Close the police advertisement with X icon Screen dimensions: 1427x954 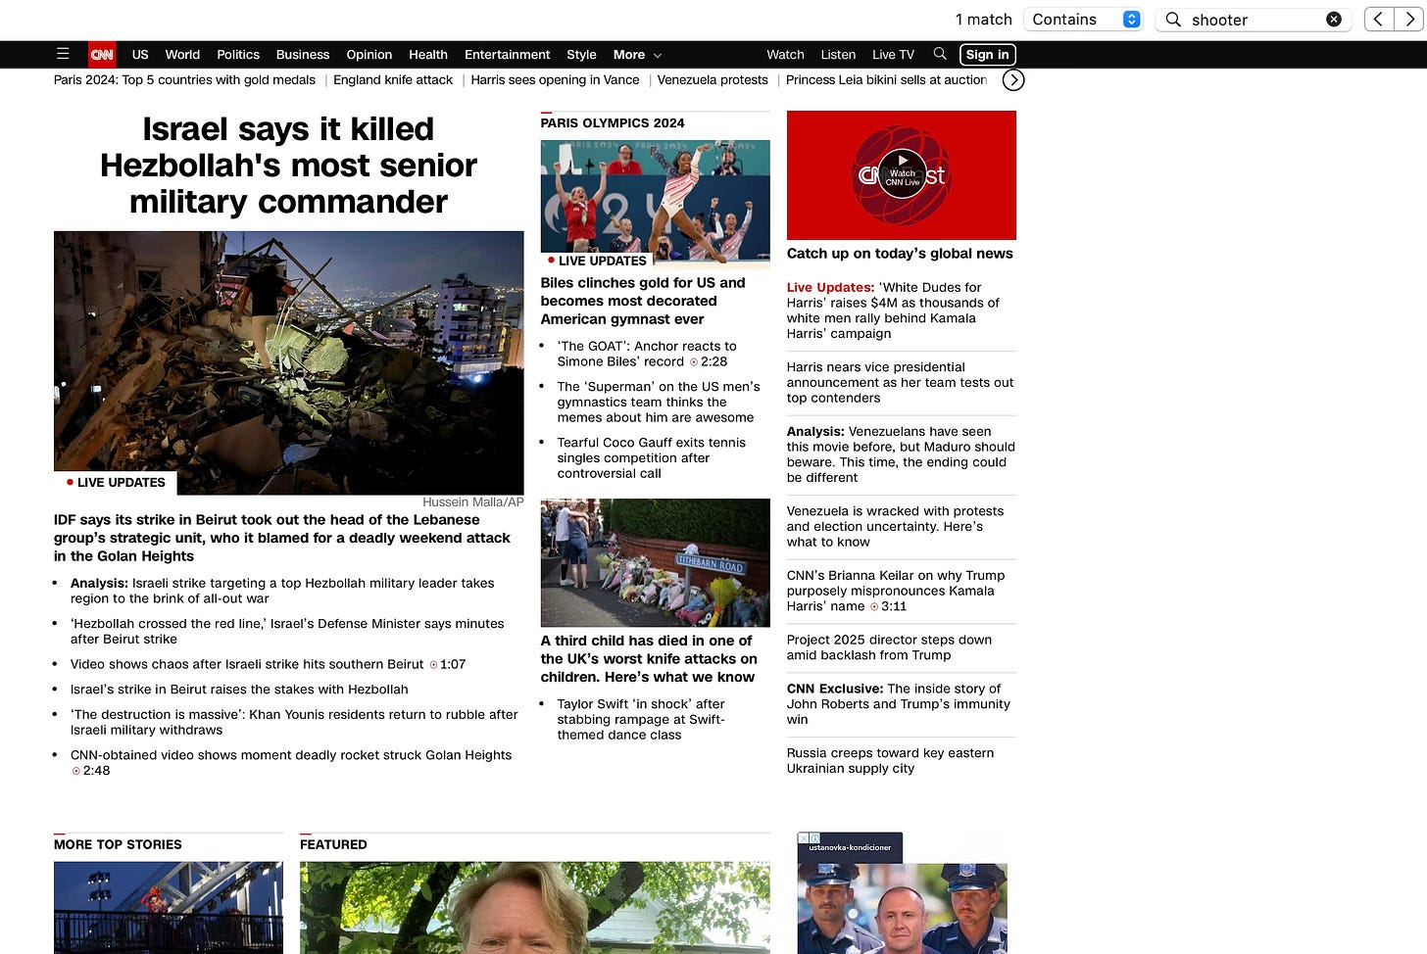[x=803, y=838]
